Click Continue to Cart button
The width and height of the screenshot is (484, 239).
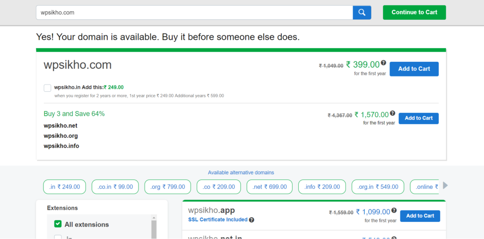point(414,12)
